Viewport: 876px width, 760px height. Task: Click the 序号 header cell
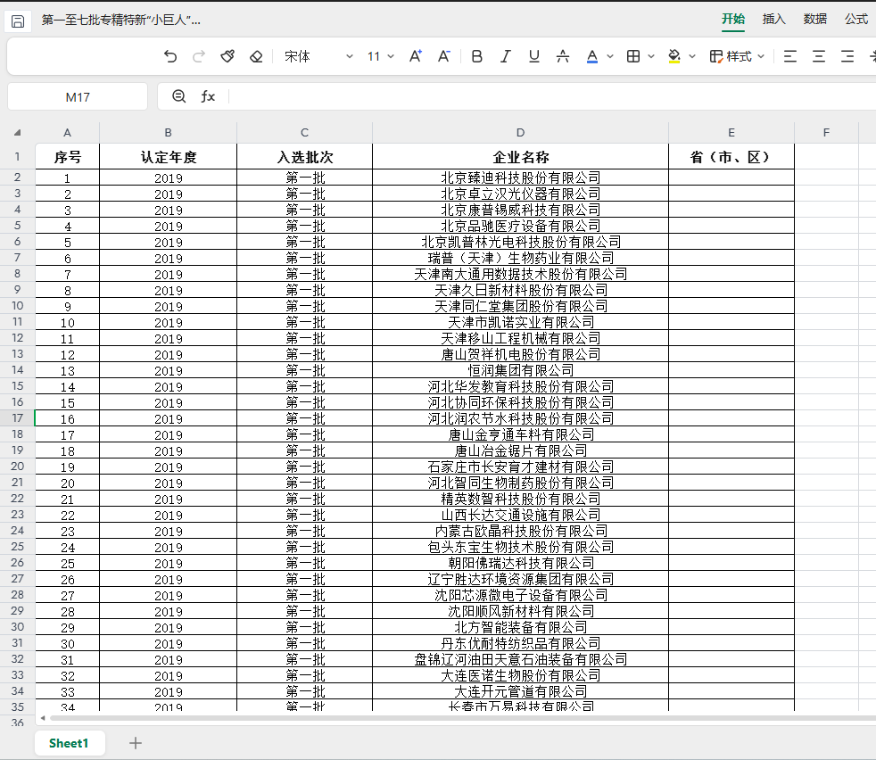pyautogui.click(x=67, y=156)
